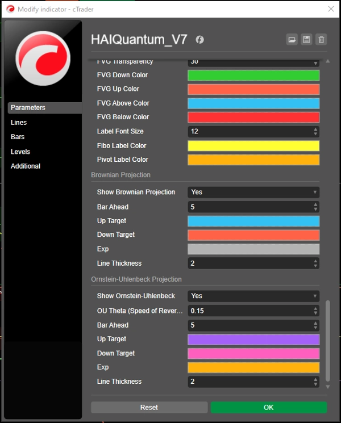Screen dimensions: 341x423
Task: Change the Ornstein-Uhlenbeck Up Target purple swatch
Action: [x=253, y=340]
